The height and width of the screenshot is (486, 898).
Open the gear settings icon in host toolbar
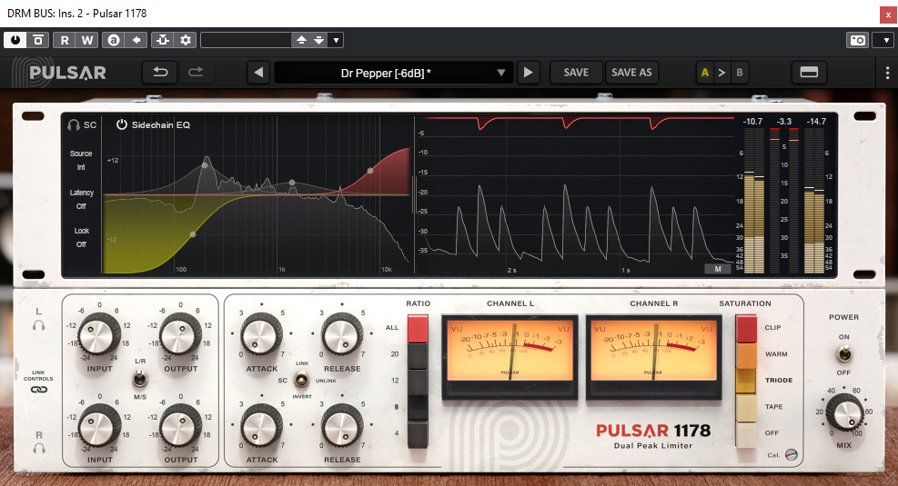[185, 40]
